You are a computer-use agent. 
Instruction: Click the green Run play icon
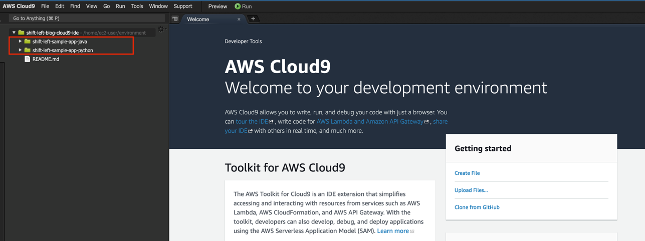tap(238, 7)
